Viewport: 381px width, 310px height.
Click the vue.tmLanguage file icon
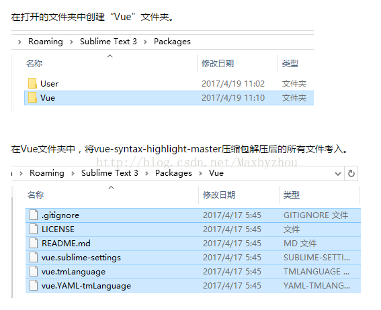pos(34,271)
